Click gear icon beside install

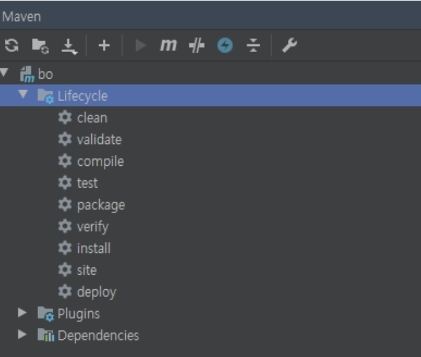click(x=65, y=247)
